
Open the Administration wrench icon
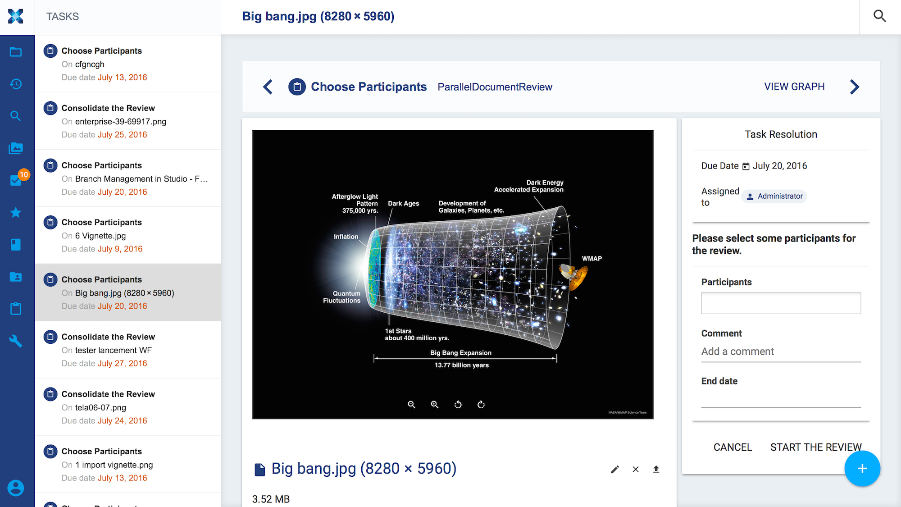tap(16, 341)
